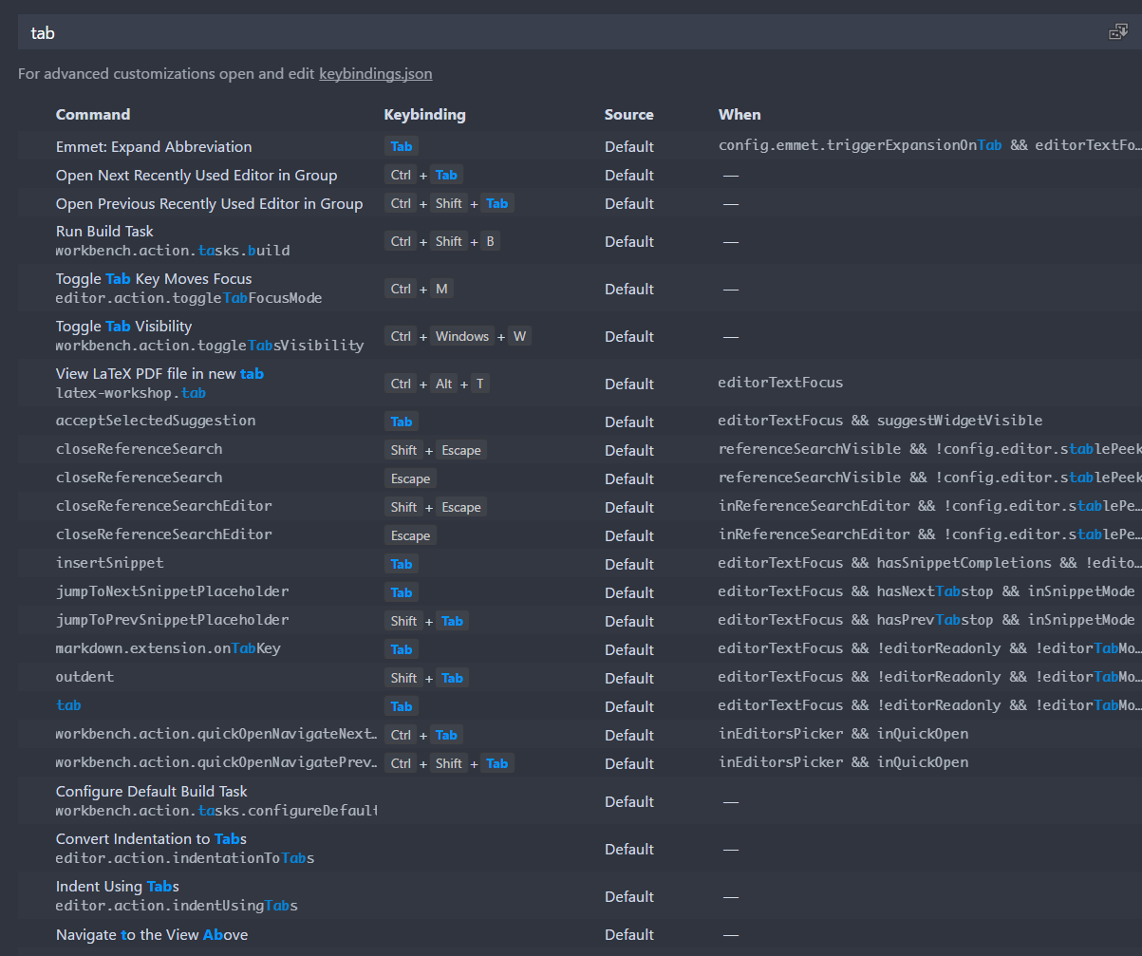Image resolution: width=1142 pixels, height=956 pixels.
Task: Click the Record Keys icon in search bar
Action: click(1117, 30)
